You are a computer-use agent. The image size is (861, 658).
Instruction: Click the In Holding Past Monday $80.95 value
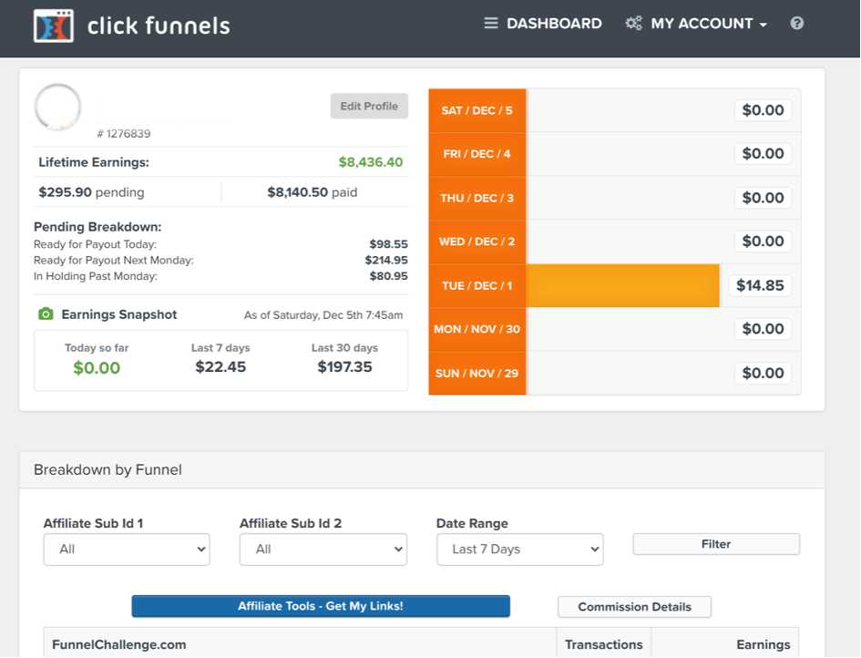tap(388, 276)
